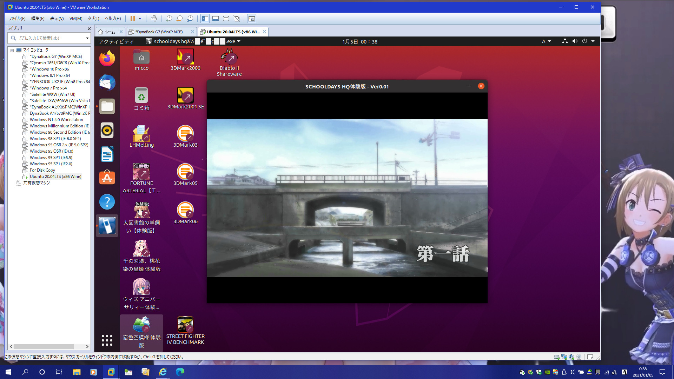674x379 pixels.
Task: Open Ubuntu Software from the dock
Action: click(x=107, y=178)
